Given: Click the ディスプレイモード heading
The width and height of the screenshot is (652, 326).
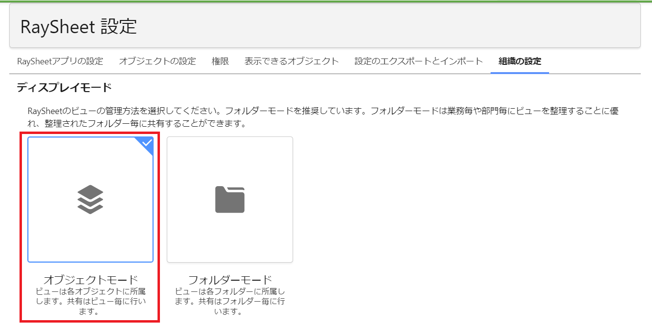Looking at the screenshot, I should point(64,88).
